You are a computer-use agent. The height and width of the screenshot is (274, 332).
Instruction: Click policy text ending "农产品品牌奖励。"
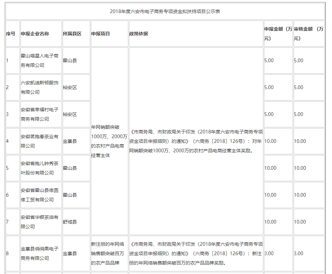196,253
